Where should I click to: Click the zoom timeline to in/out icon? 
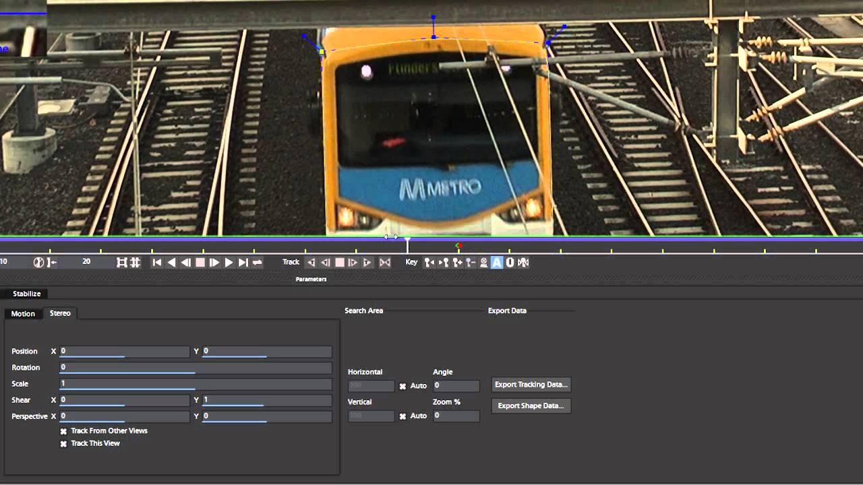pos(121,263)
